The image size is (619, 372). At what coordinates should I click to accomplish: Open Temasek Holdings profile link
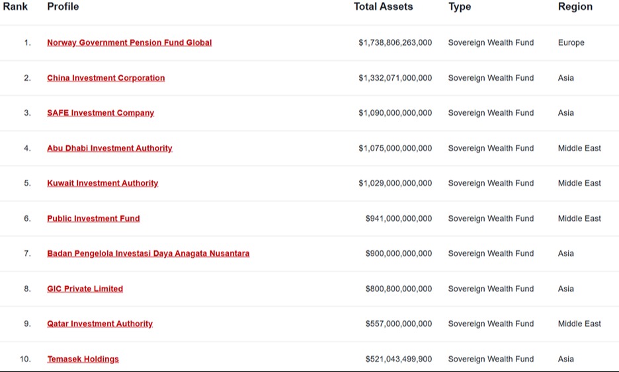(83, 359)
